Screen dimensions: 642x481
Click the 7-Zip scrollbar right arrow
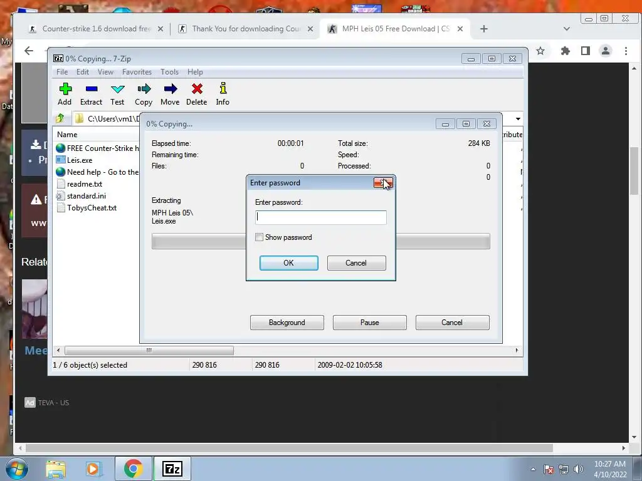517,351
